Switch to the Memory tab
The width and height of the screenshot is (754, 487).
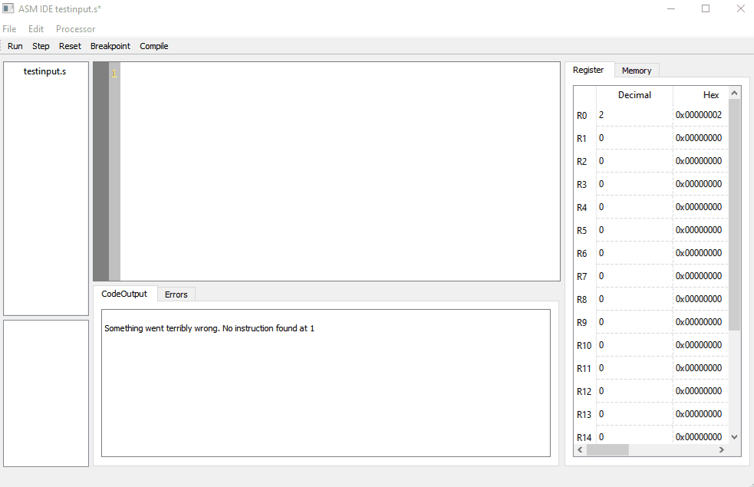tap(636, 71)
